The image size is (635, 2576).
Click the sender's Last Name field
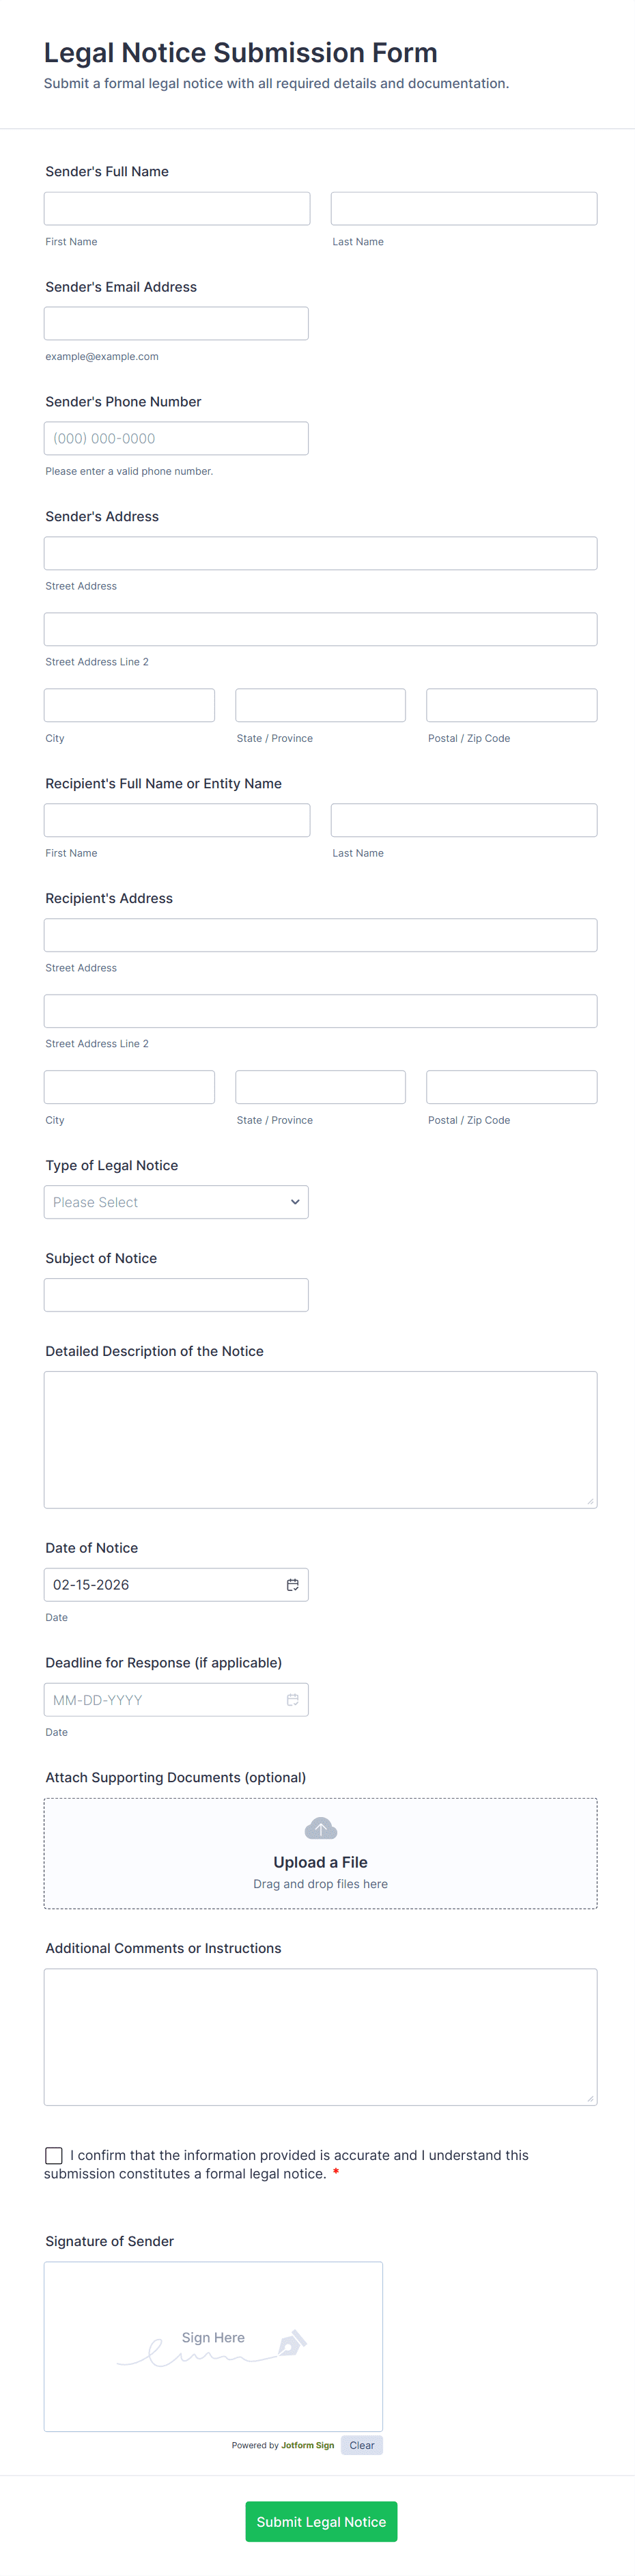pyautogui.click(x=464, y=208)
